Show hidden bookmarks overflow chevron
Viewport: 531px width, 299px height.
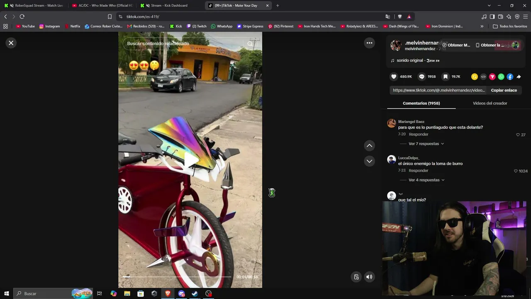point(482,26)
